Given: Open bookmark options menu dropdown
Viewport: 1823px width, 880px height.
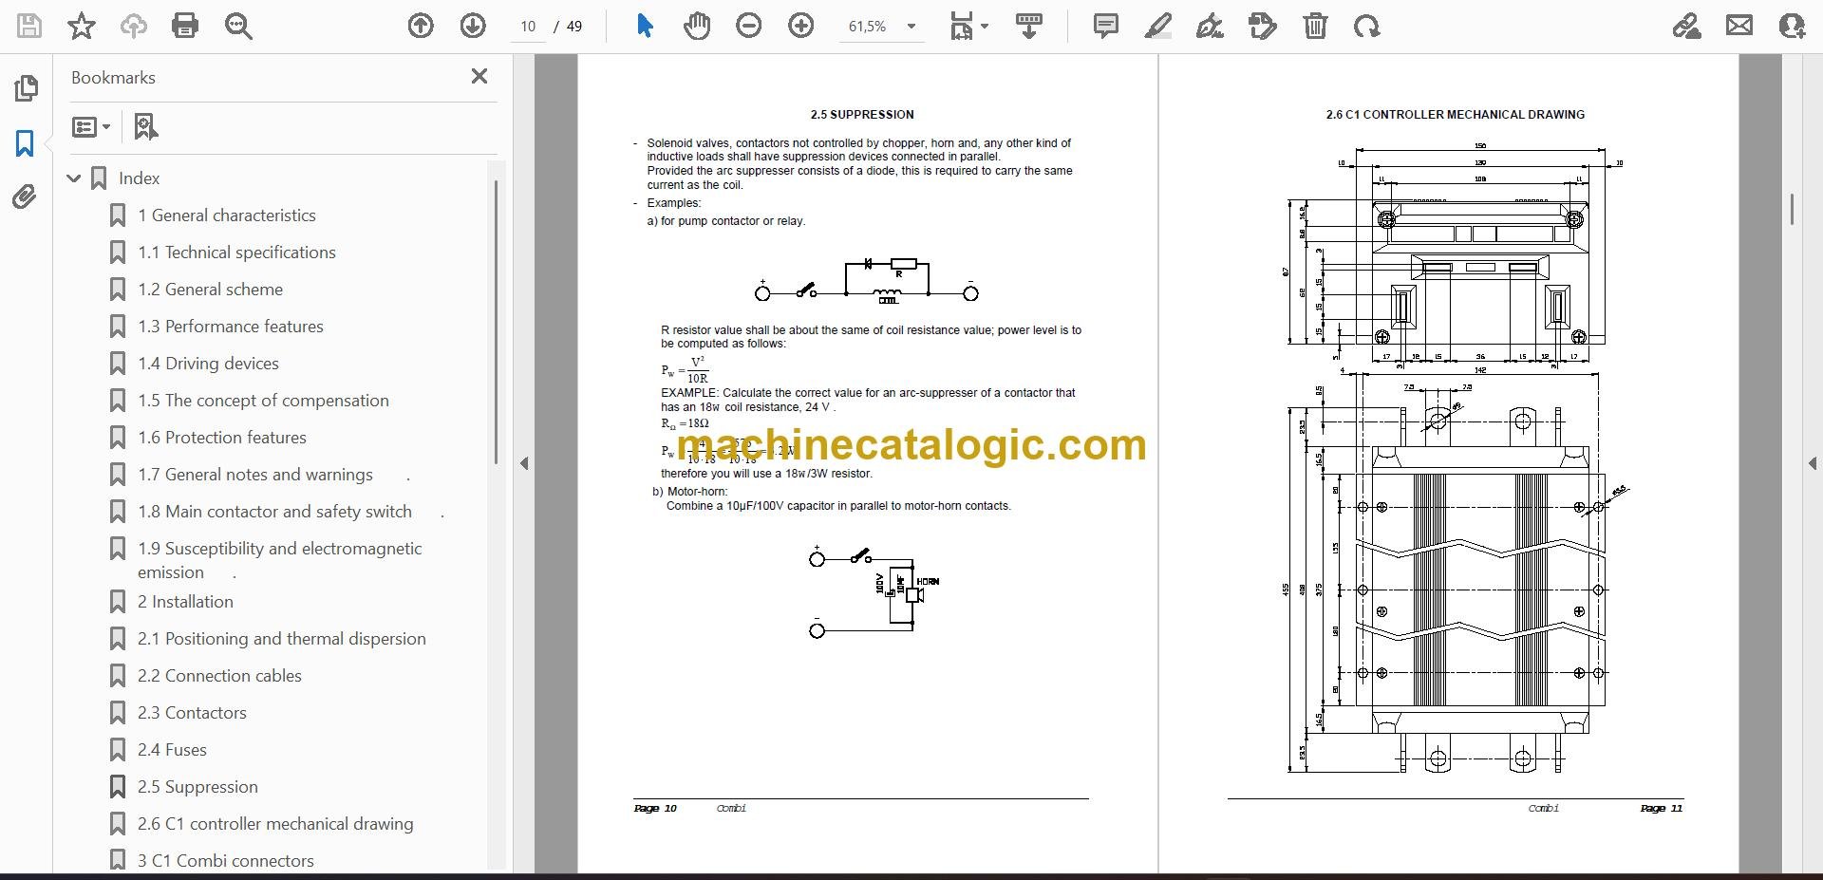Looking at the screenshot, I should [x=91, y=126].
